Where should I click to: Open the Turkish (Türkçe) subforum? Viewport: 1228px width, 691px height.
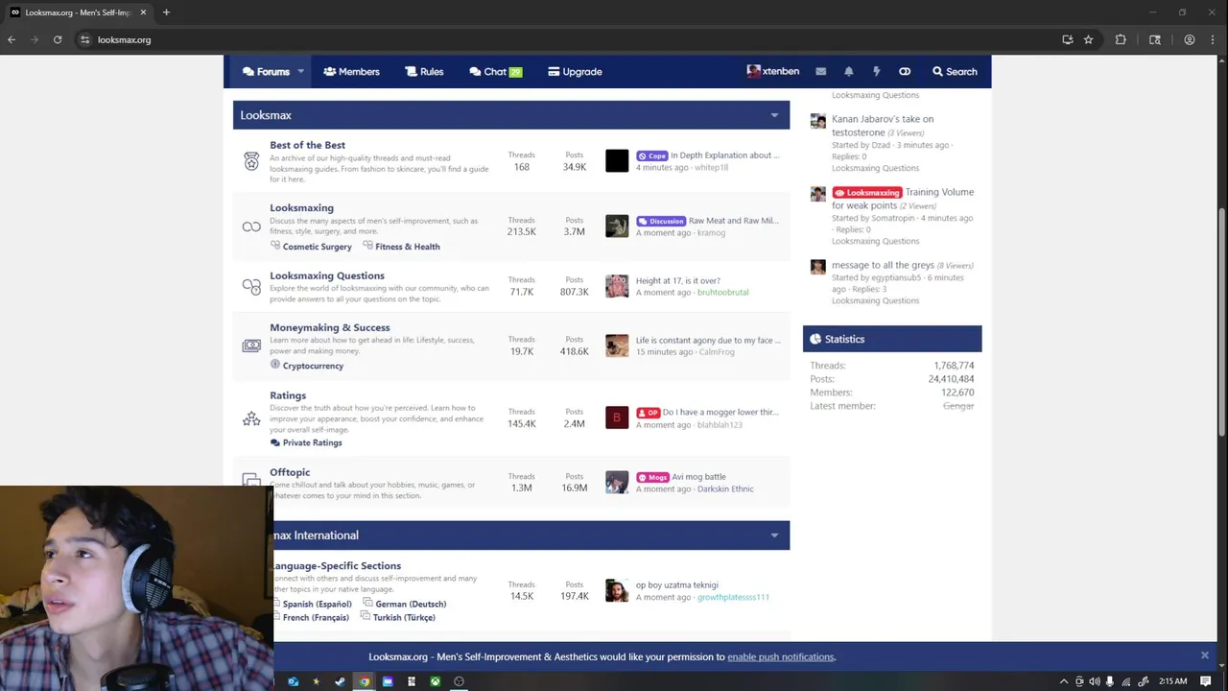tap(404, 618)
